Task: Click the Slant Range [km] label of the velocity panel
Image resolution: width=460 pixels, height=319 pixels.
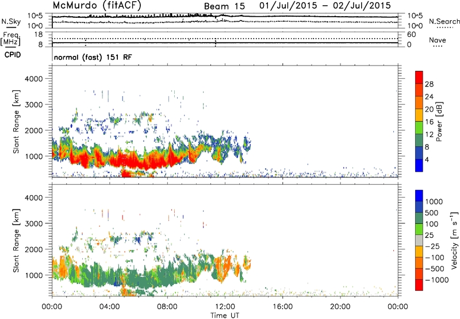Action: click(x=16, y=240)
